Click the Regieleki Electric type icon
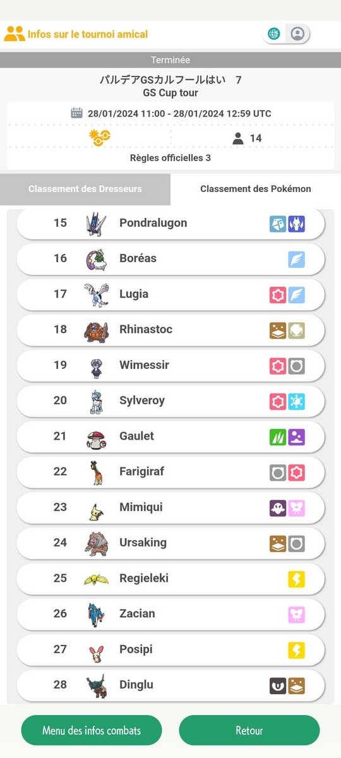Image resolution: width=341 pixels, height=758 pixels. tap(297, 579)
